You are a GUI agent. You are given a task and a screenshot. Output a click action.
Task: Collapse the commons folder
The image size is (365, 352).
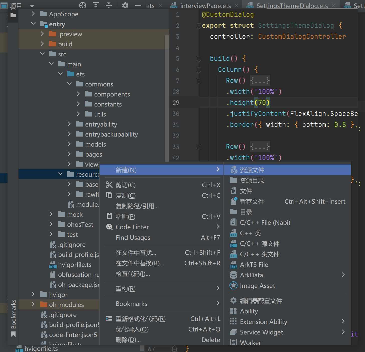tap(69, 84)
